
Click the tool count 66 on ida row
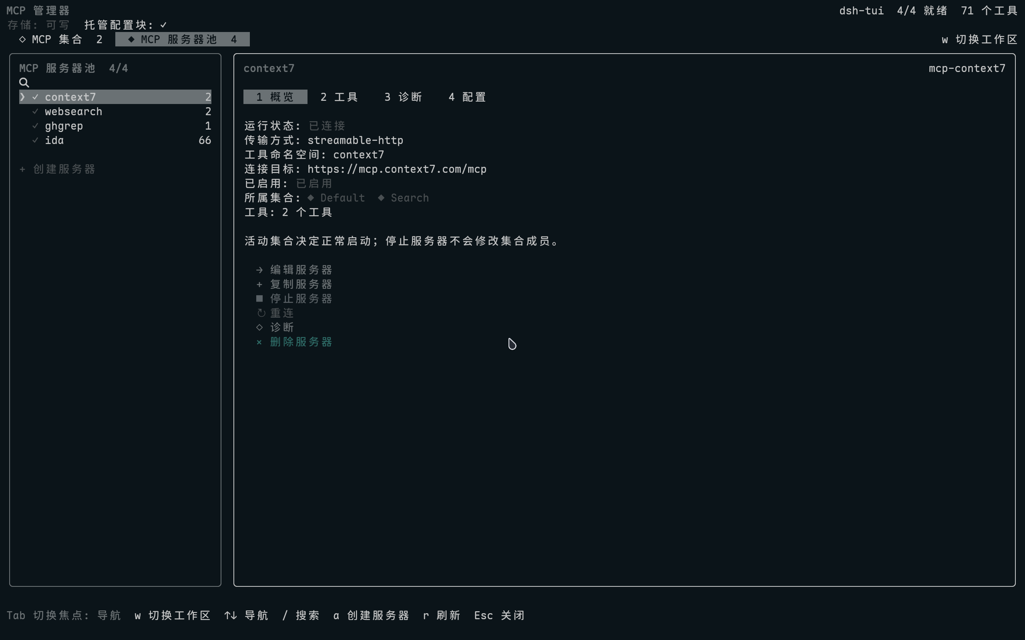pos(205,140)
